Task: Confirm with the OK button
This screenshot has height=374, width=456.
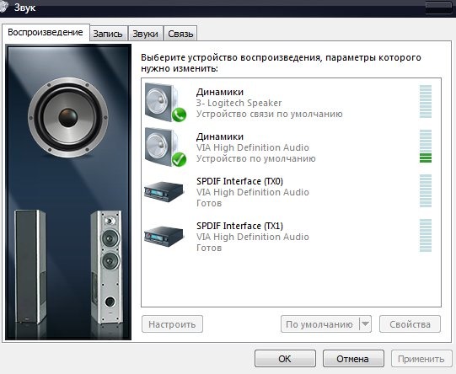Action: coord(285,359)
